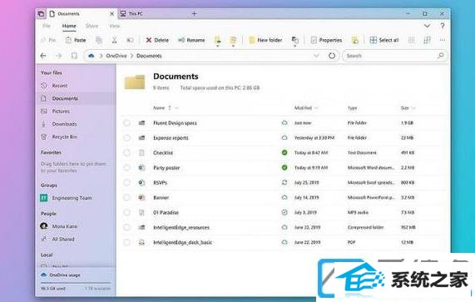The height and width of the screenshot is (302, 475).
Task: Click OneDrive in the address path
Action: (x=116, y=56)
